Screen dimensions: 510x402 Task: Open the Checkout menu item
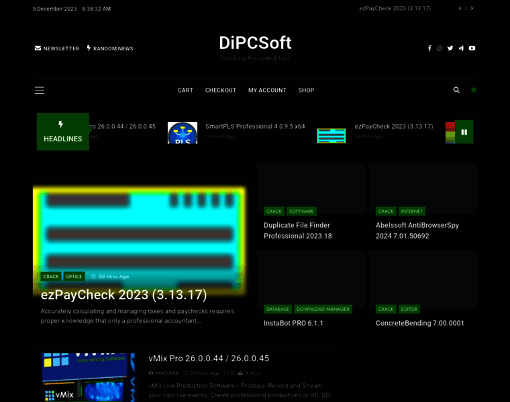click(221, 90)
